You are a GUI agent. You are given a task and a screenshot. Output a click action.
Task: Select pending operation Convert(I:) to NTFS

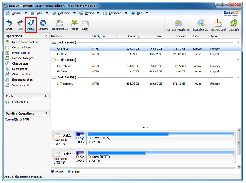(x=17, y=120)
